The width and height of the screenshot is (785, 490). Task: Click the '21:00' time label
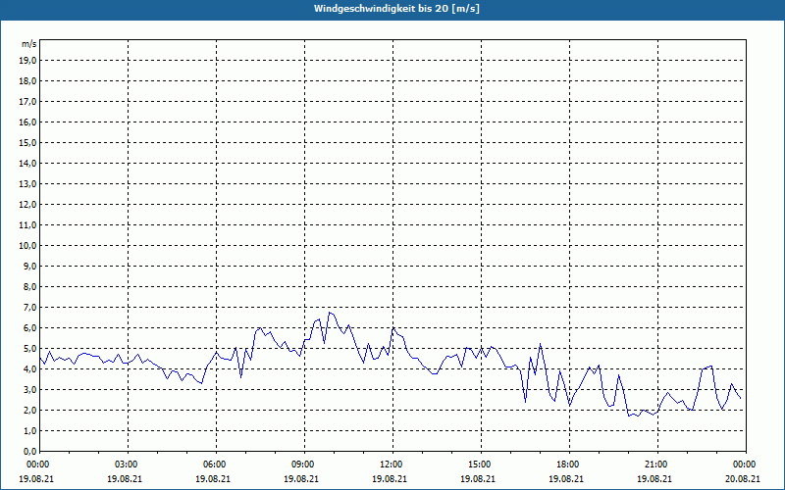point(657,465)
